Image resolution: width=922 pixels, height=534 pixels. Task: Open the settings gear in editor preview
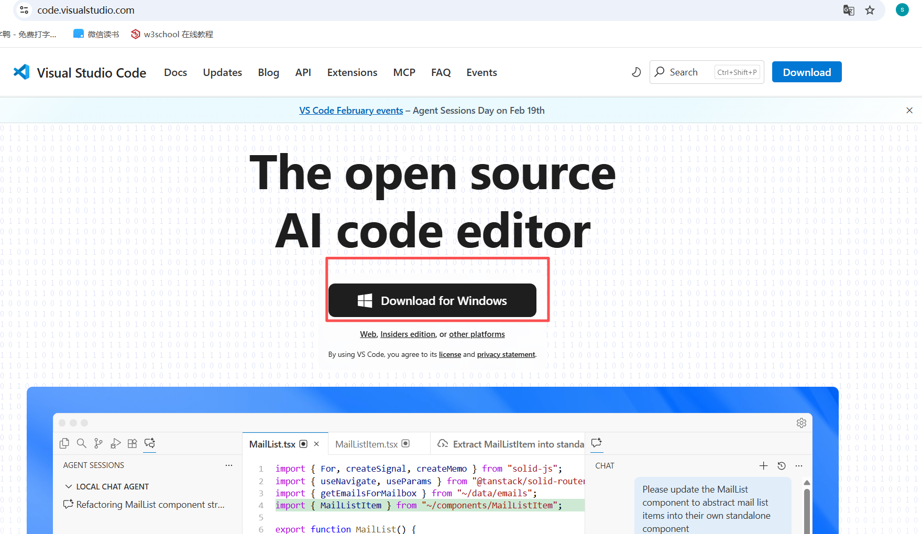802,423
